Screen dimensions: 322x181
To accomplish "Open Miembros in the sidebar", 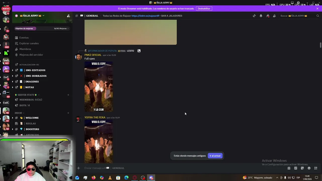I will [42, 49].
